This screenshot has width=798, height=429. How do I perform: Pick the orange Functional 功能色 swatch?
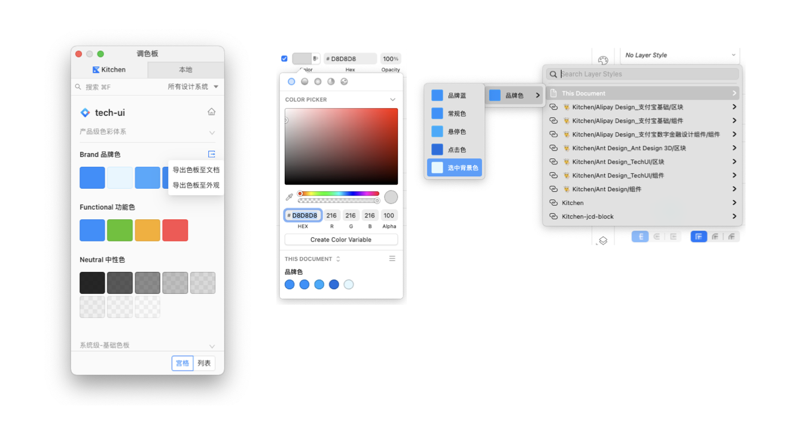pos(147,230)
